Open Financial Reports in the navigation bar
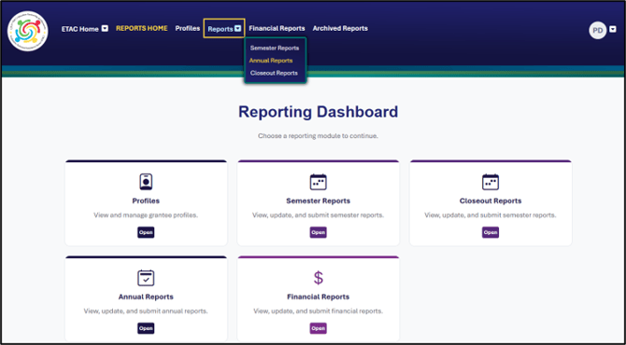 [x=277, y=28]
